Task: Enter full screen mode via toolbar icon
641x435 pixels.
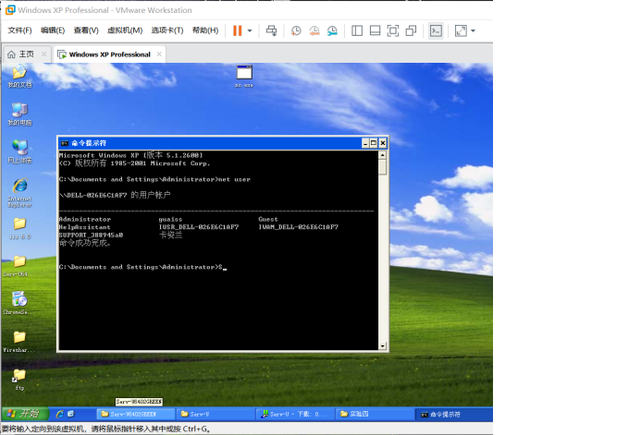Action: tap(393, 30)
